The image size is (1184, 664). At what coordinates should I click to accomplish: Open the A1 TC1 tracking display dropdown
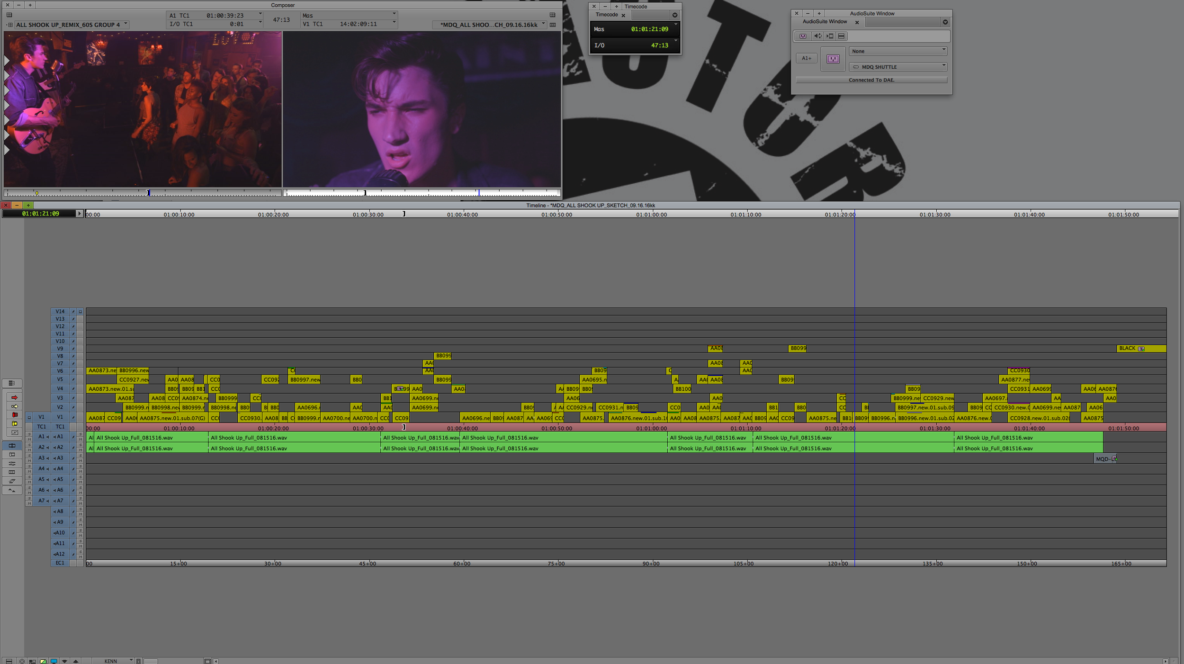coord(260,15)
